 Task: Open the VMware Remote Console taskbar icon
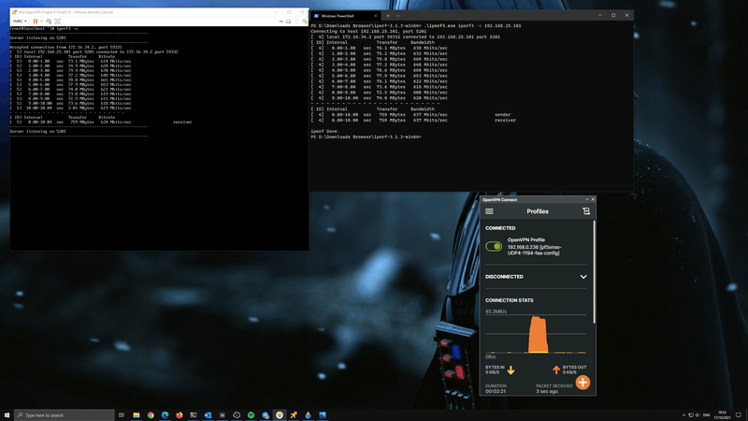[294, 414]
